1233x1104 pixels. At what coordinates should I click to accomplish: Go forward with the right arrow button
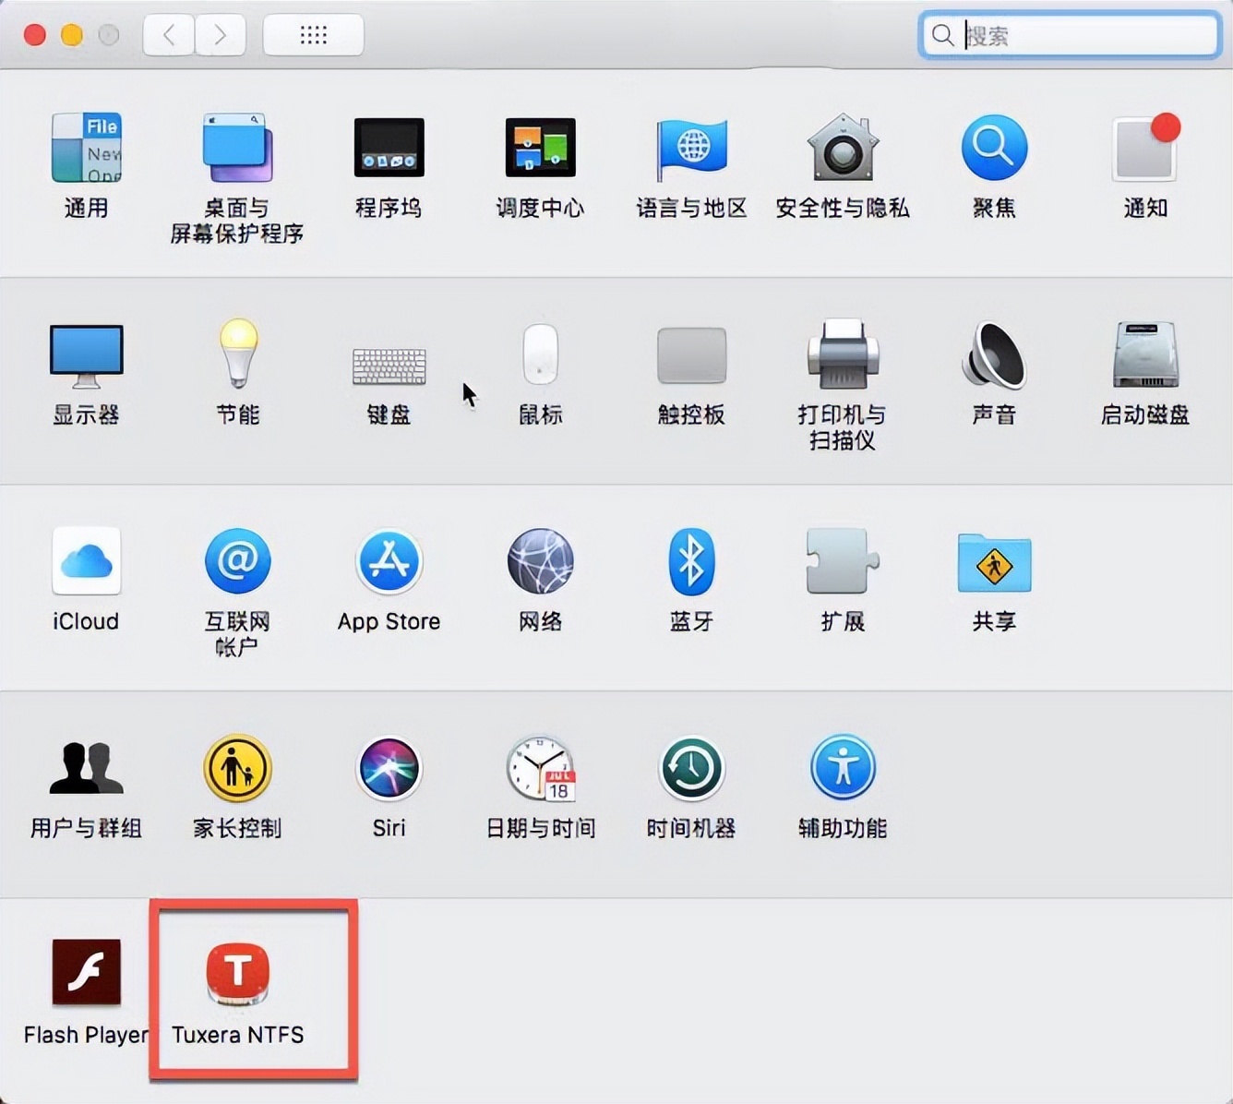[x=220, y=35]
